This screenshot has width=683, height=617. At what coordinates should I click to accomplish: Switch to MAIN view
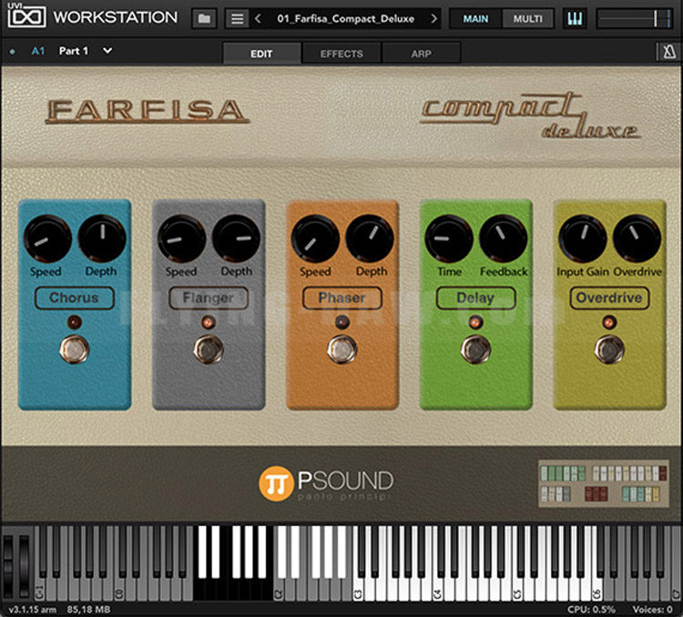[475, 19]
